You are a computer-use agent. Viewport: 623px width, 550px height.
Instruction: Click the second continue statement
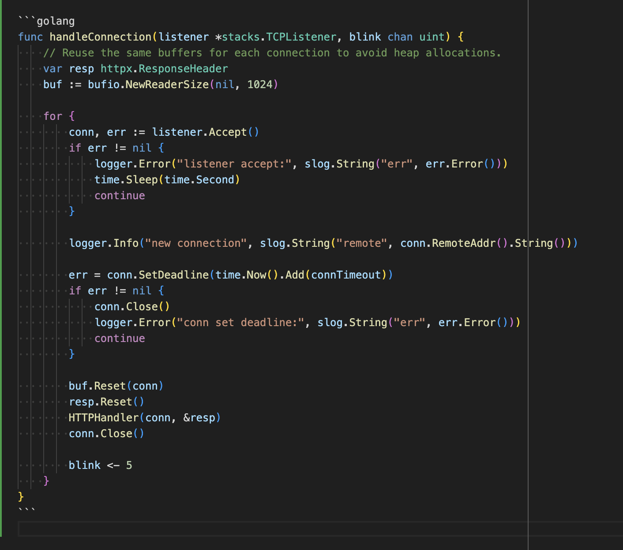point(120,338)
